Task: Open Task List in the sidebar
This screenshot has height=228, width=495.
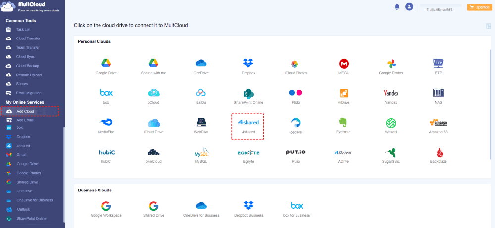Action: 23,29
